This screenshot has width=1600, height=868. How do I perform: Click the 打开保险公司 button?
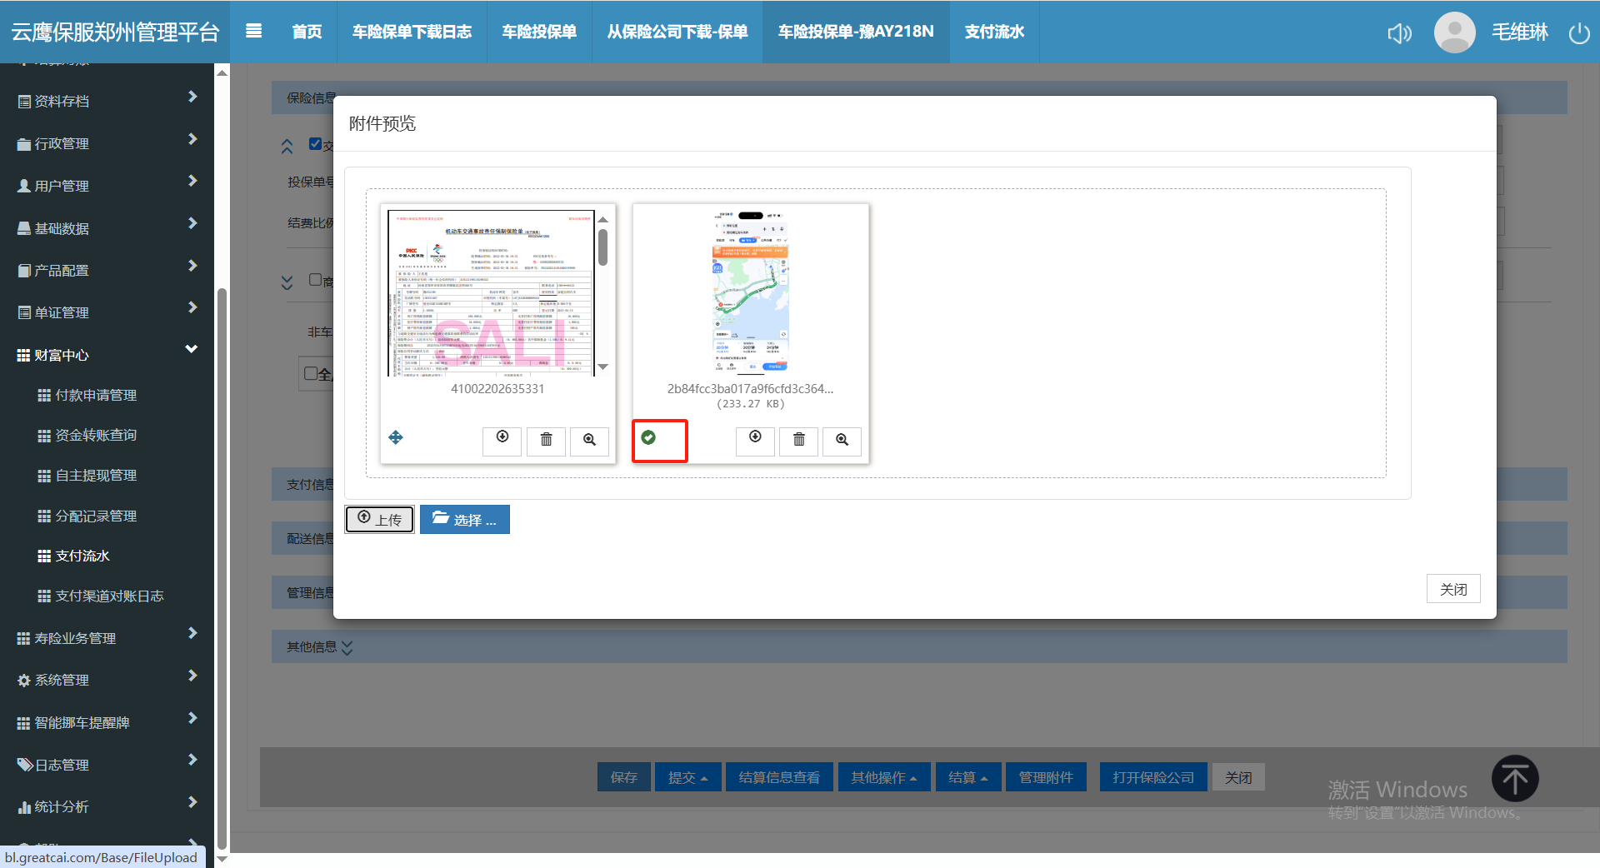click(x=1153, y=777)
